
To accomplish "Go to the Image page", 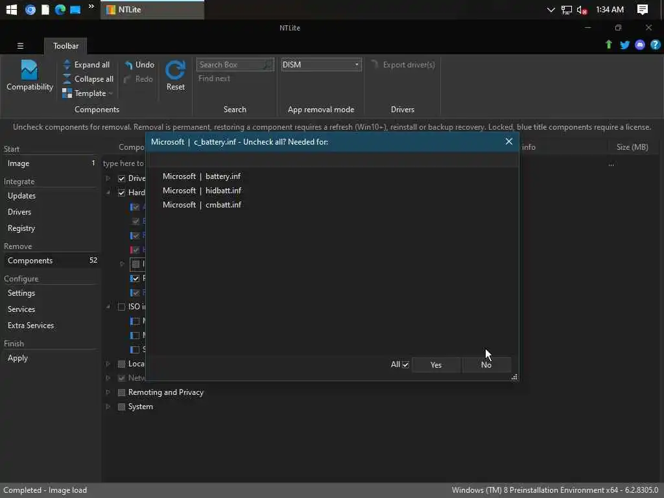I will (x=51, y=163).
